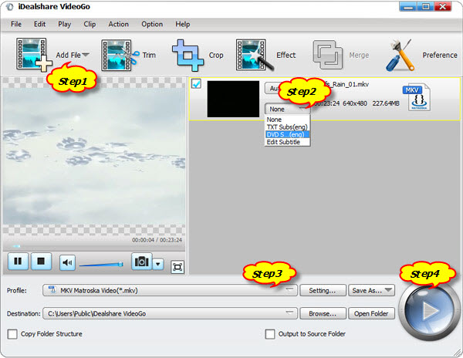Screen dimensions: 463x358
Task: Choose DVD S...(eng) subtitle option
Action: click(x=287, y=134)
